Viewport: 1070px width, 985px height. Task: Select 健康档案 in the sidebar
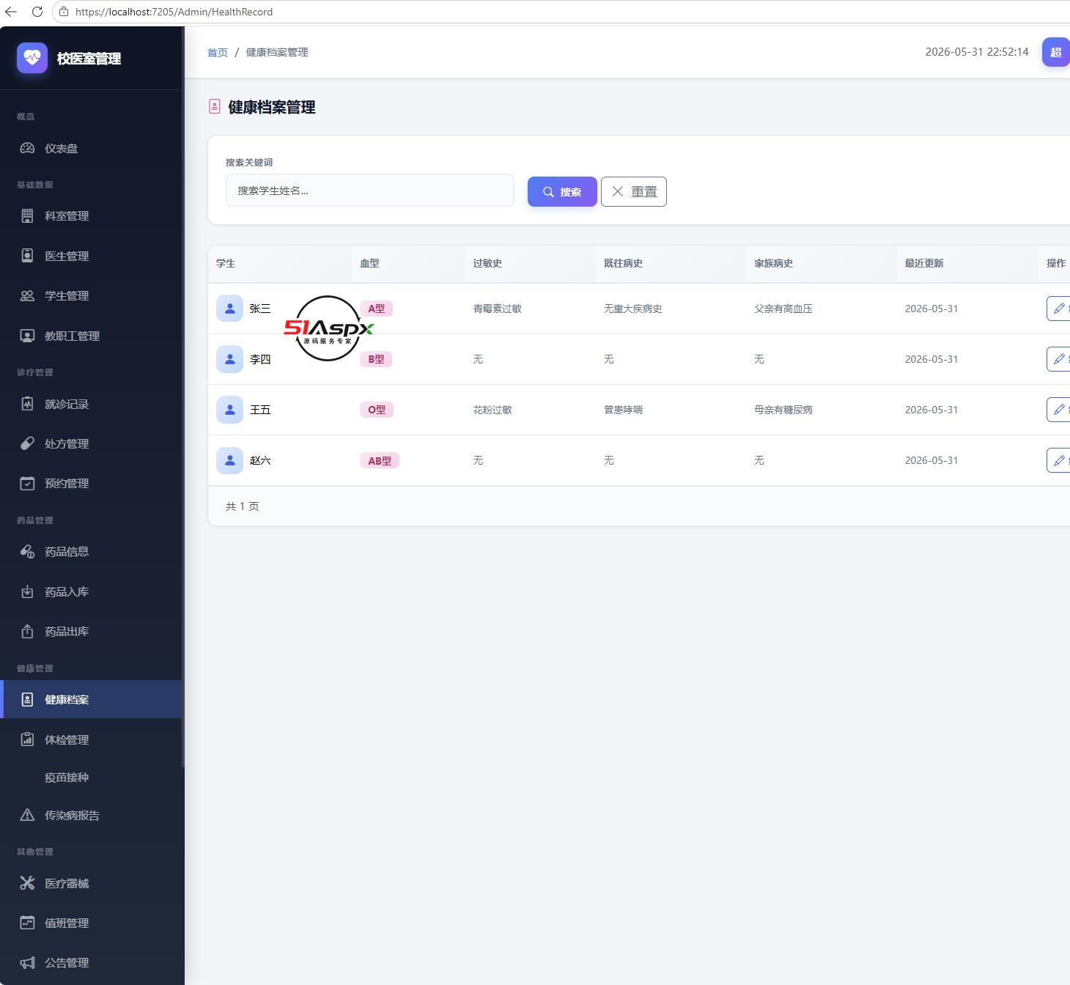click(x=92, y=699)
